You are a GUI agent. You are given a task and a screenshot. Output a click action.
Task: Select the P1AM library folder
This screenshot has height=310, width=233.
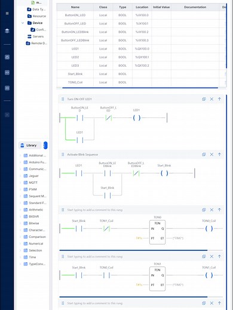(x=30, y=189)
